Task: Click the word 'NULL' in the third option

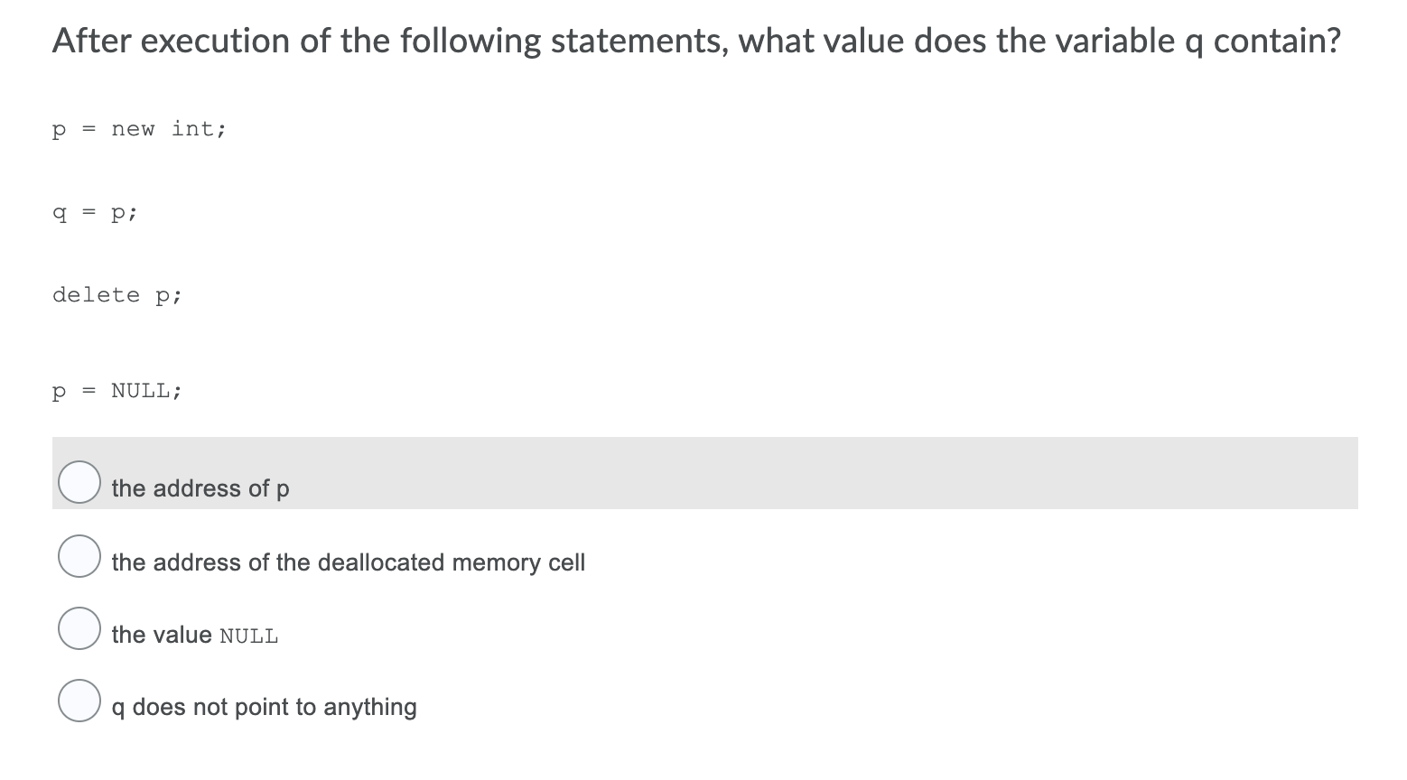Action: [249, 635]
